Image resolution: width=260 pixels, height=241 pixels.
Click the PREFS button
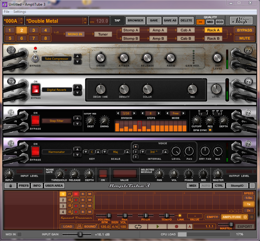(x=24, y=186)
